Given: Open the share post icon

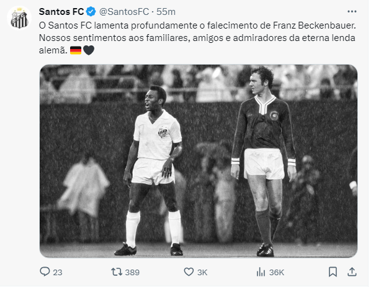Looking at the screenshot, I should click(352, 272).
